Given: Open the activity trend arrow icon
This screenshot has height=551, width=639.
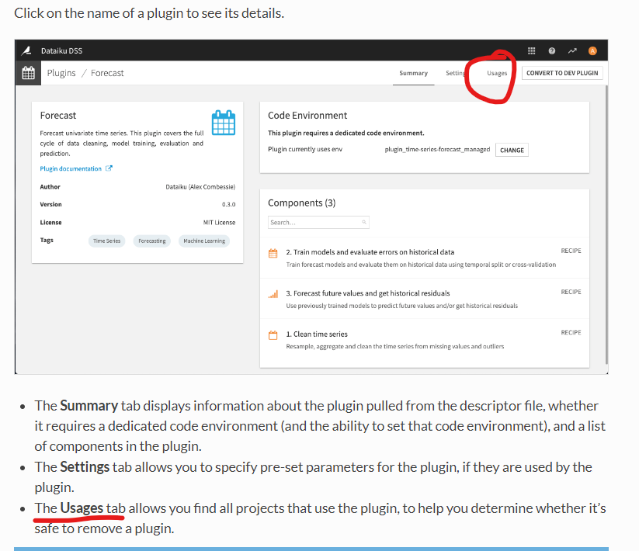Looking at the screenshot, I should tap(572, 50).
